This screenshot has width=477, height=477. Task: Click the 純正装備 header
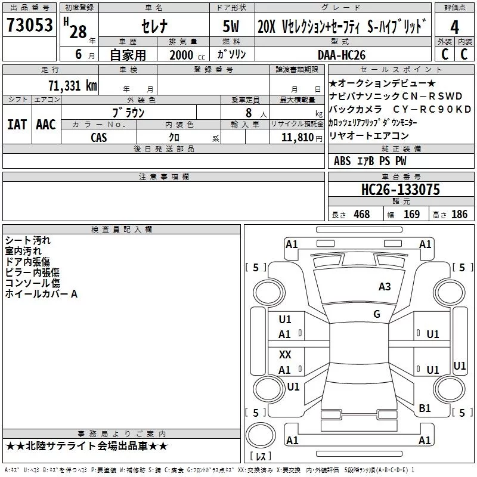(x=401, y=148)
